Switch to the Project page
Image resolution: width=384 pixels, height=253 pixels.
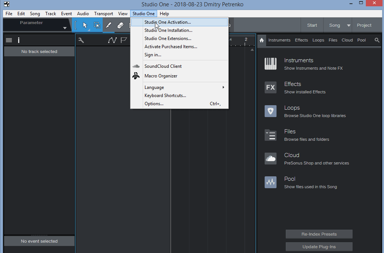point(364,25)
